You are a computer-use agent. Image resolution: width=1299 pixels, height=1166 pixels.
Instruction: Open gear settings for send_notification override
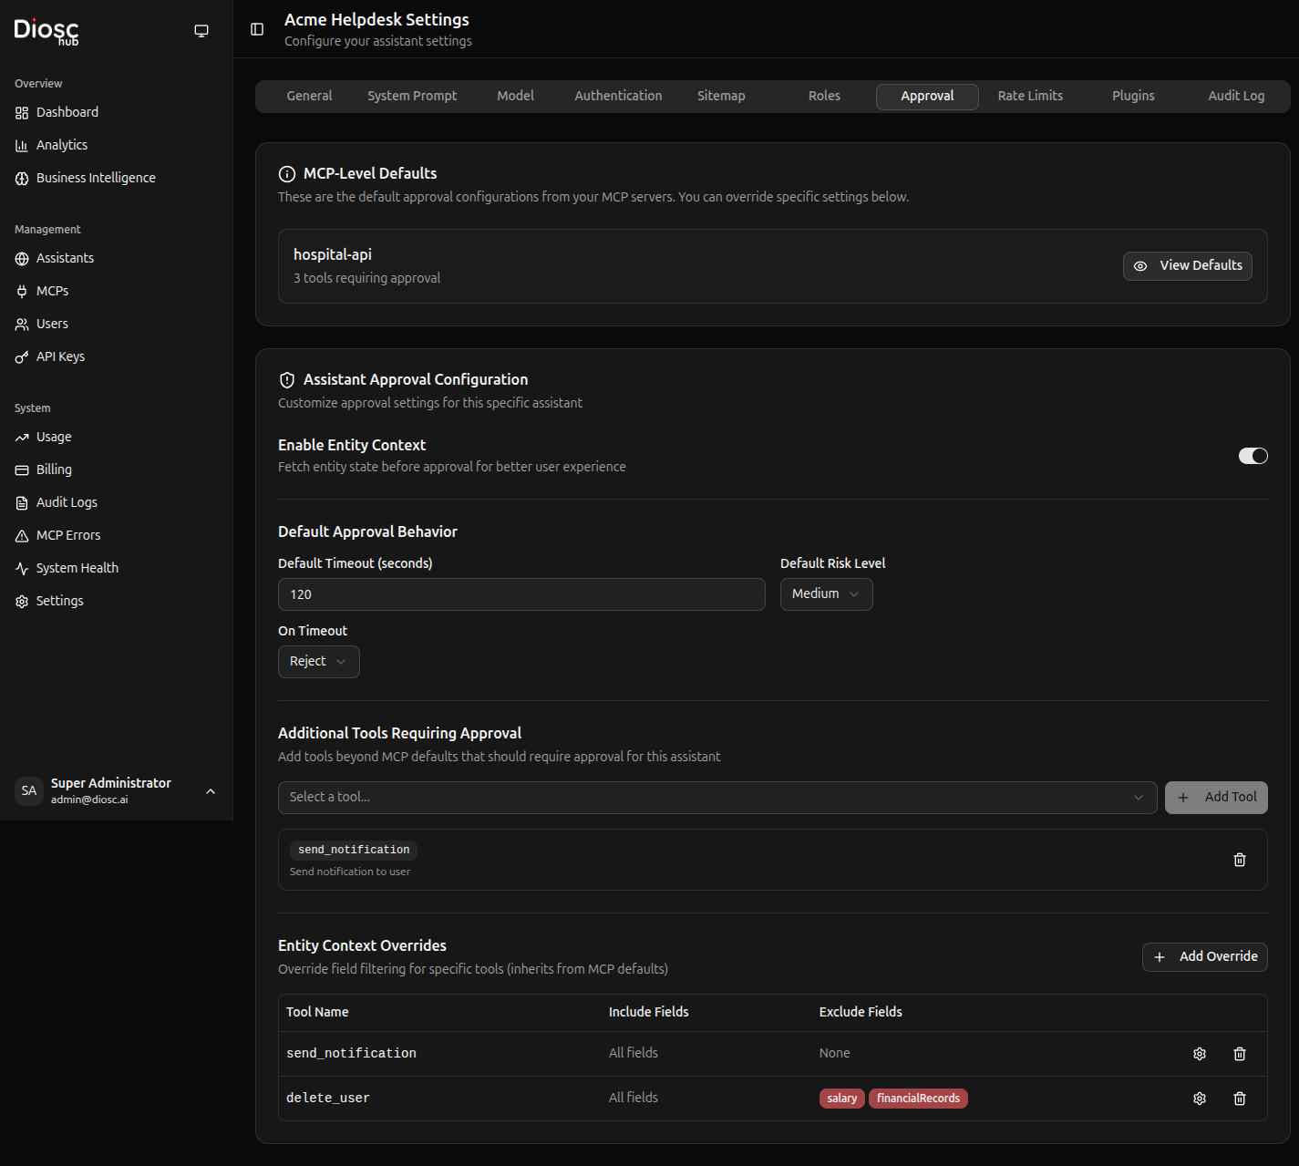[x=1199, y=1054]
